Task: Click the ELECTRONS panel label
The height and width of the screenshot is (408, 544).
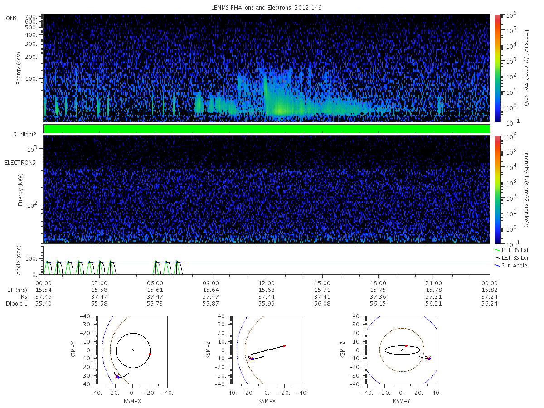Action: [20, 162]
